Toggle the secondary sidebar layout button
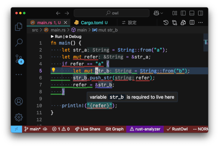 [x=200, y=13]
